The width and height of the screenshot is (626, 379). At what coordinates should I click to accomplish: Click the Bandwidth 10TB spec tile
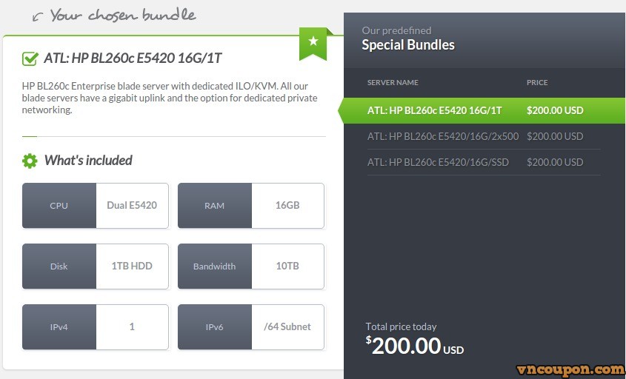(x=251, y=266)
